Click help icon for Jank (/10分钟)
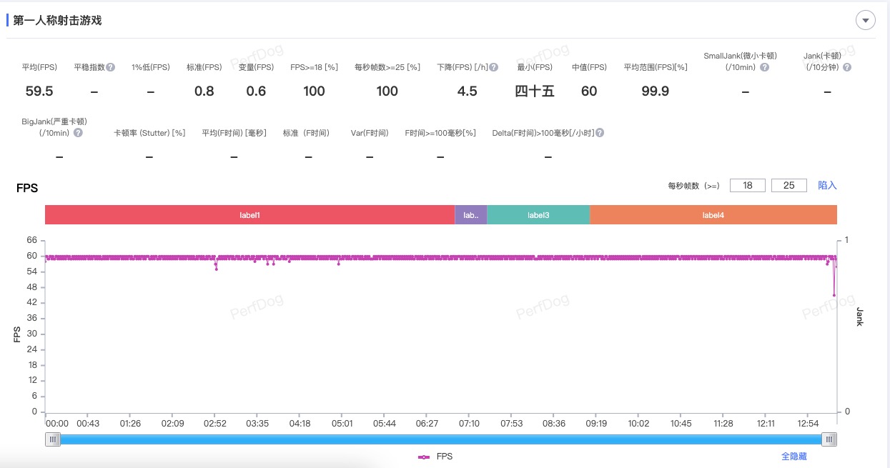Image resolution: width=890 pixels, height=468 pixels. point(847,67)
